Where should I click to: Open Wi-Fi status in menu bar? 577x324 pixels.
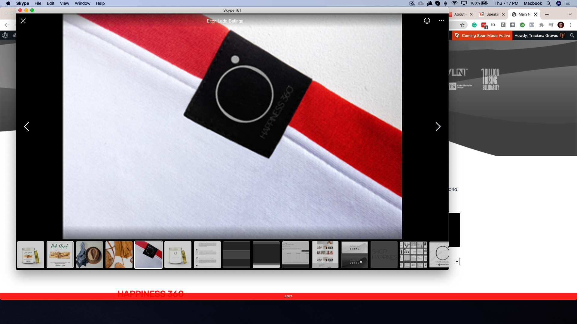point(454,3)
